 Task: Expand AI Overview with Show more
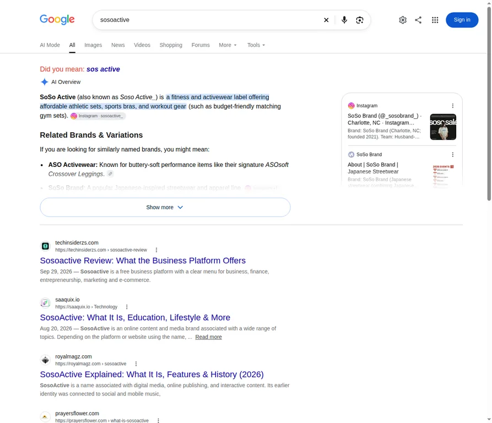(x=165, y=207)
